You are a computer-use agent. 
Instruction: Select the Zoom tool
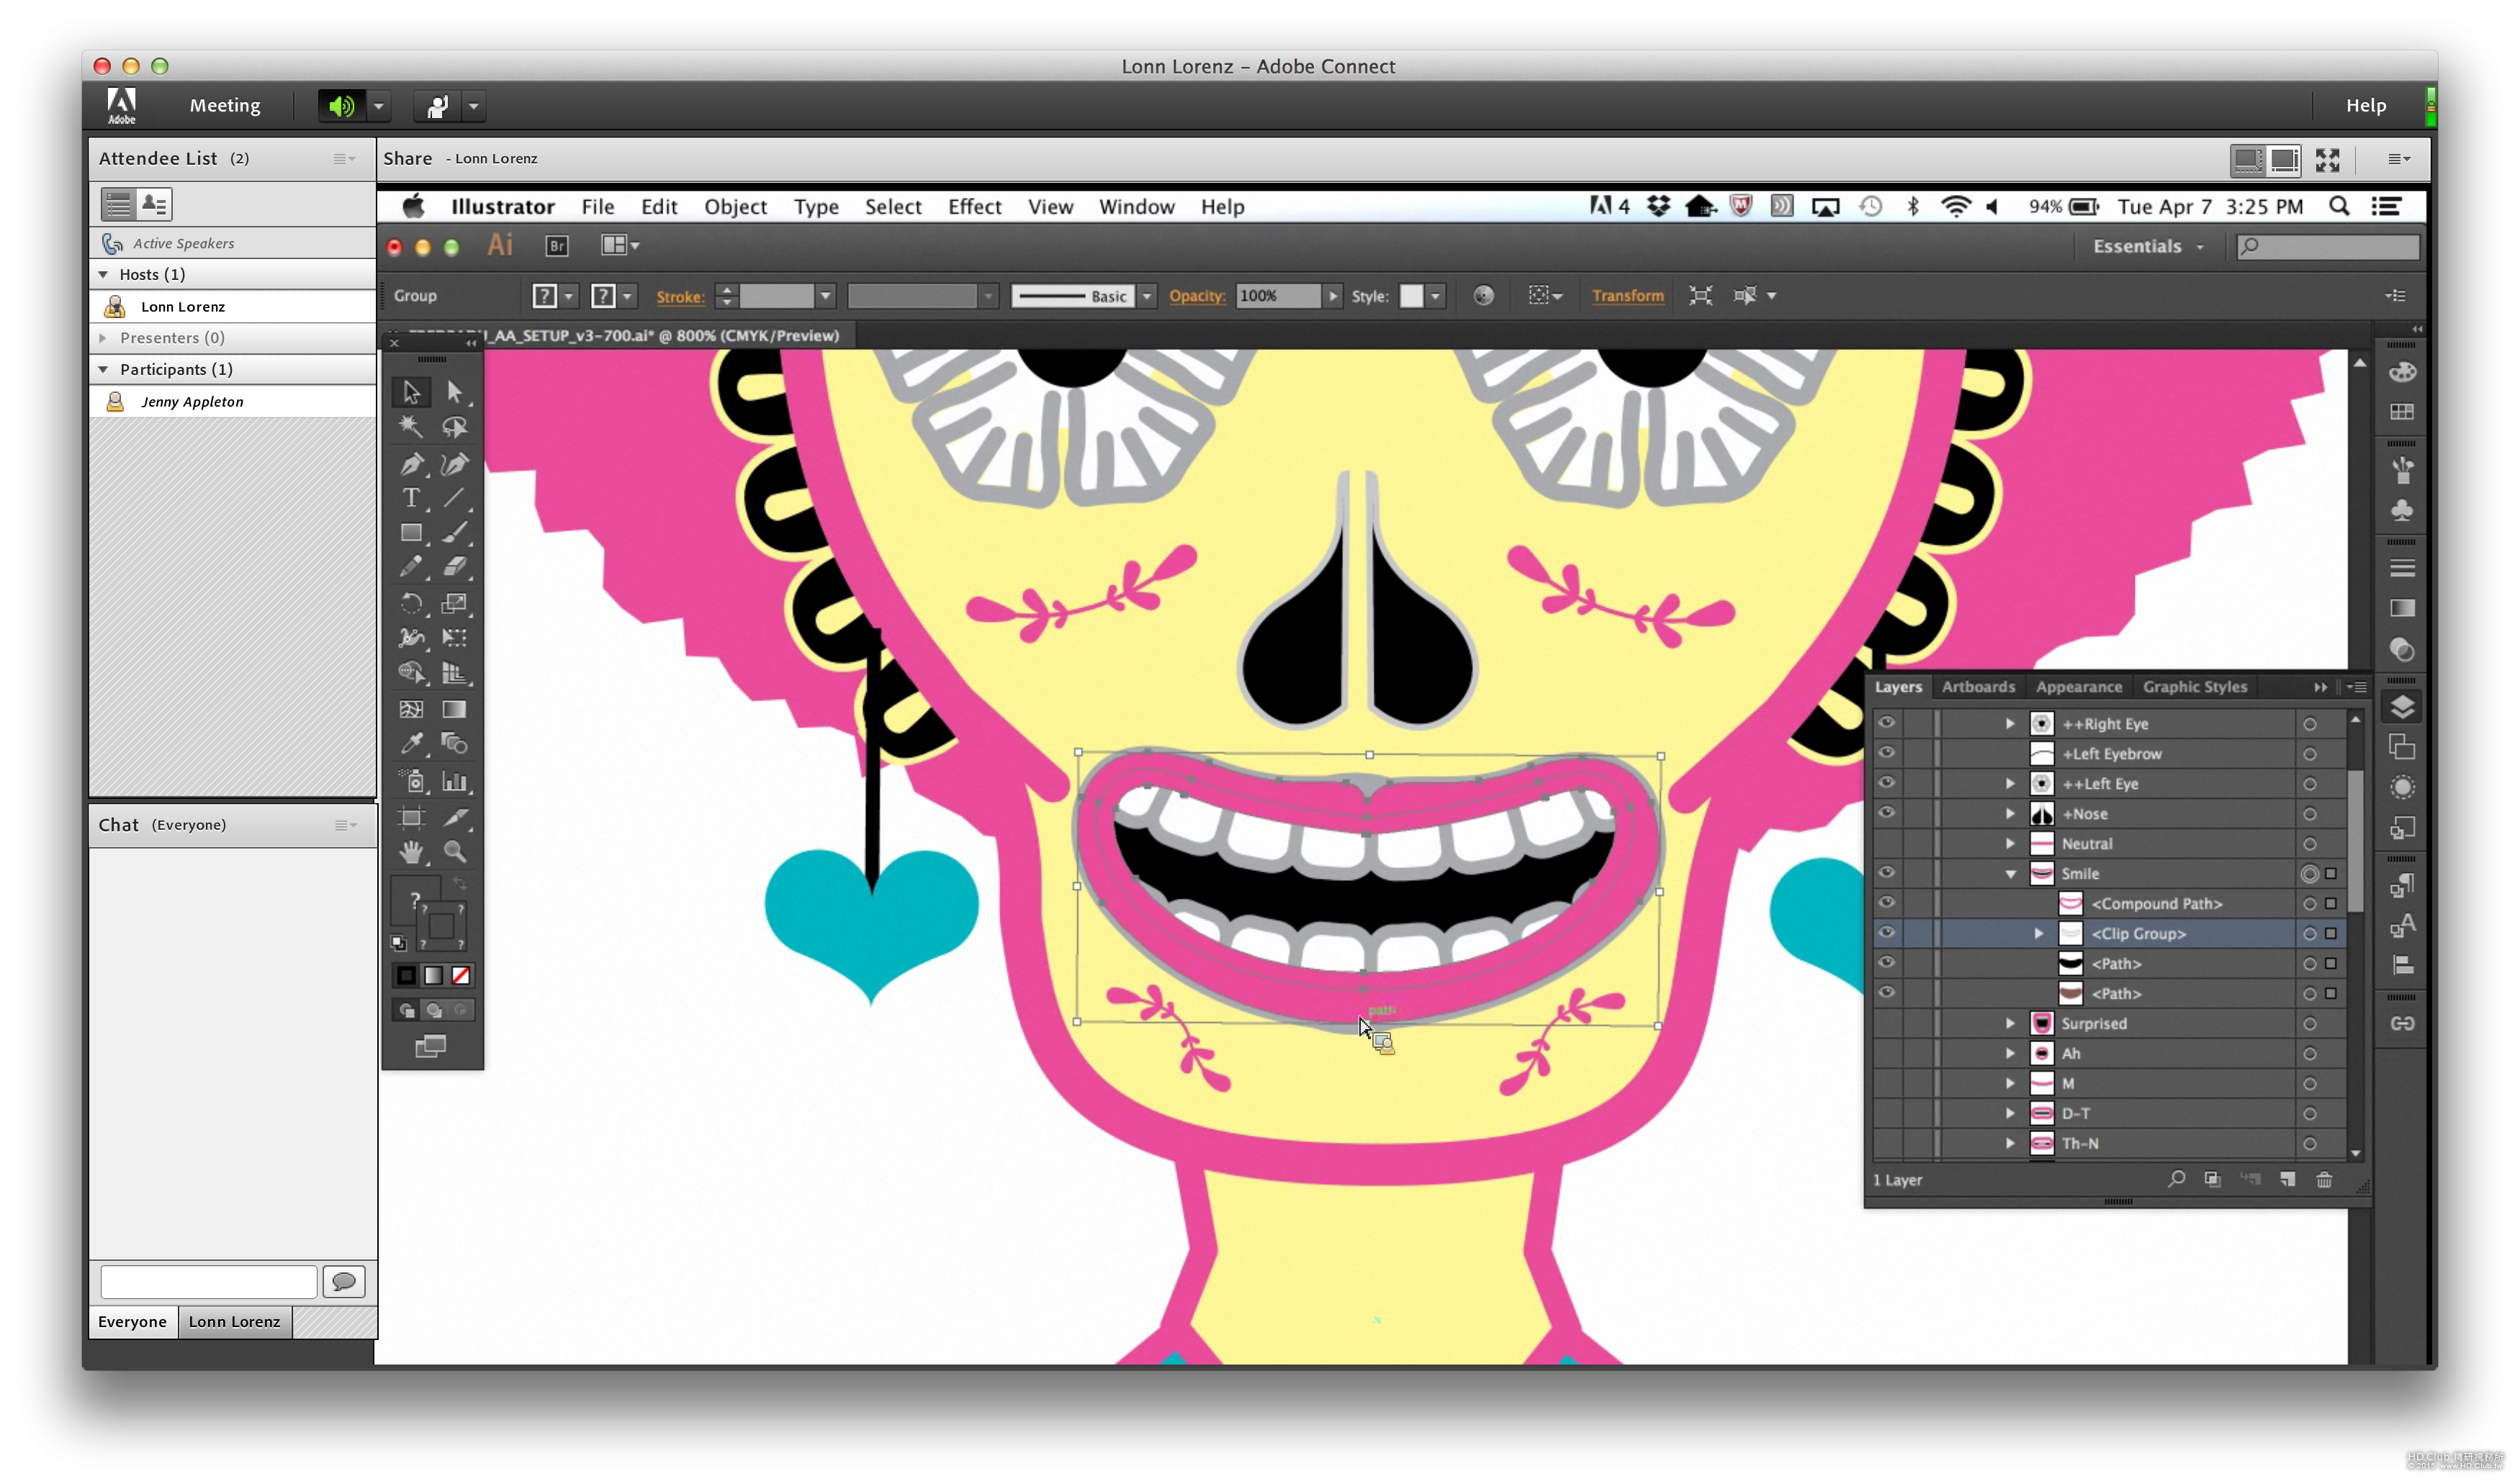pyautogui.click(x=454, y=852)
